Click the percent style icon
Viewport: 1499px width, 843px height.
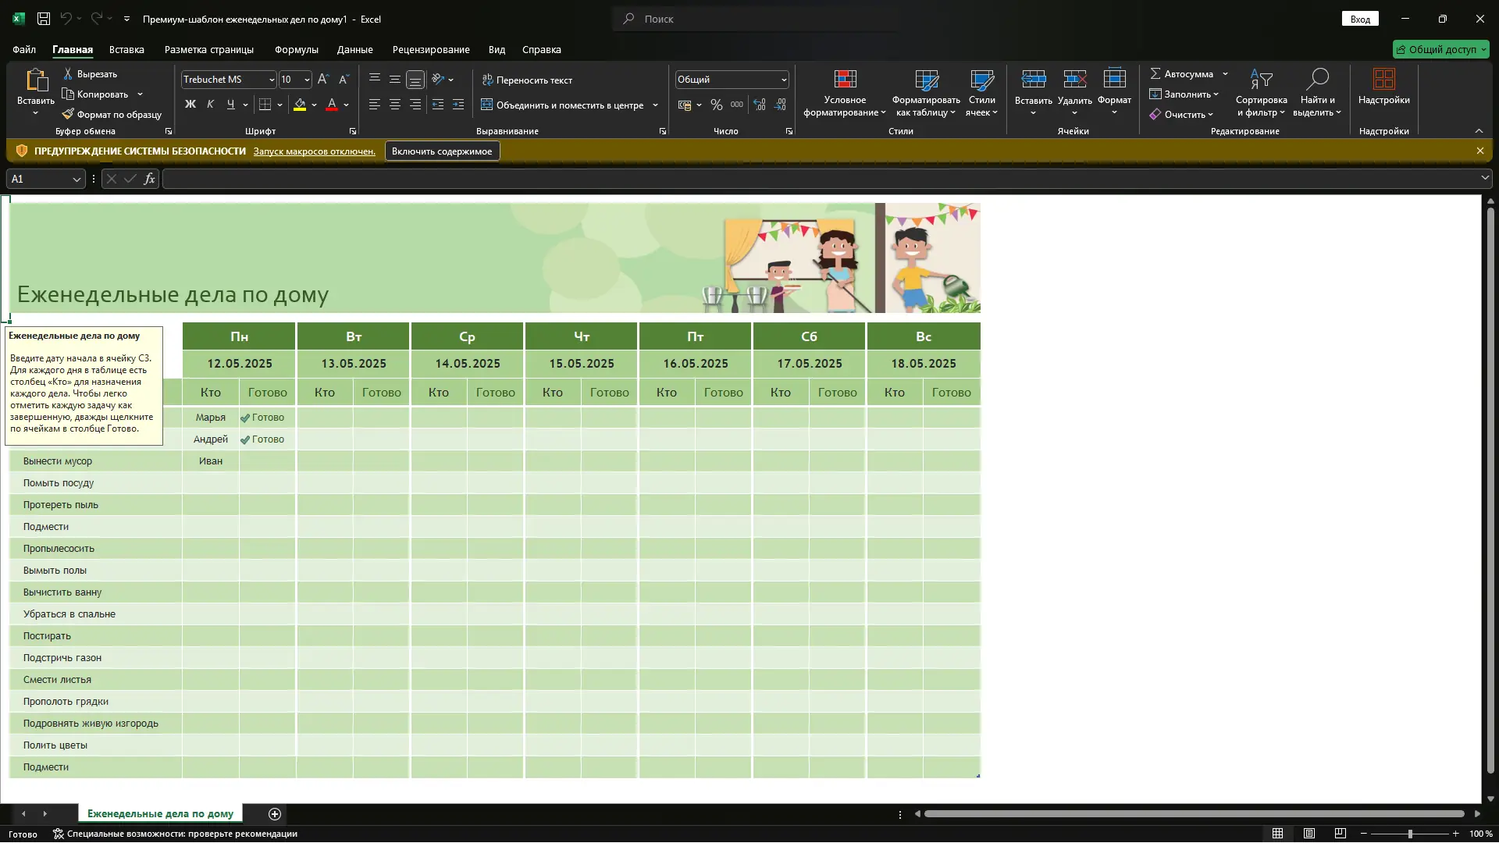717,105
